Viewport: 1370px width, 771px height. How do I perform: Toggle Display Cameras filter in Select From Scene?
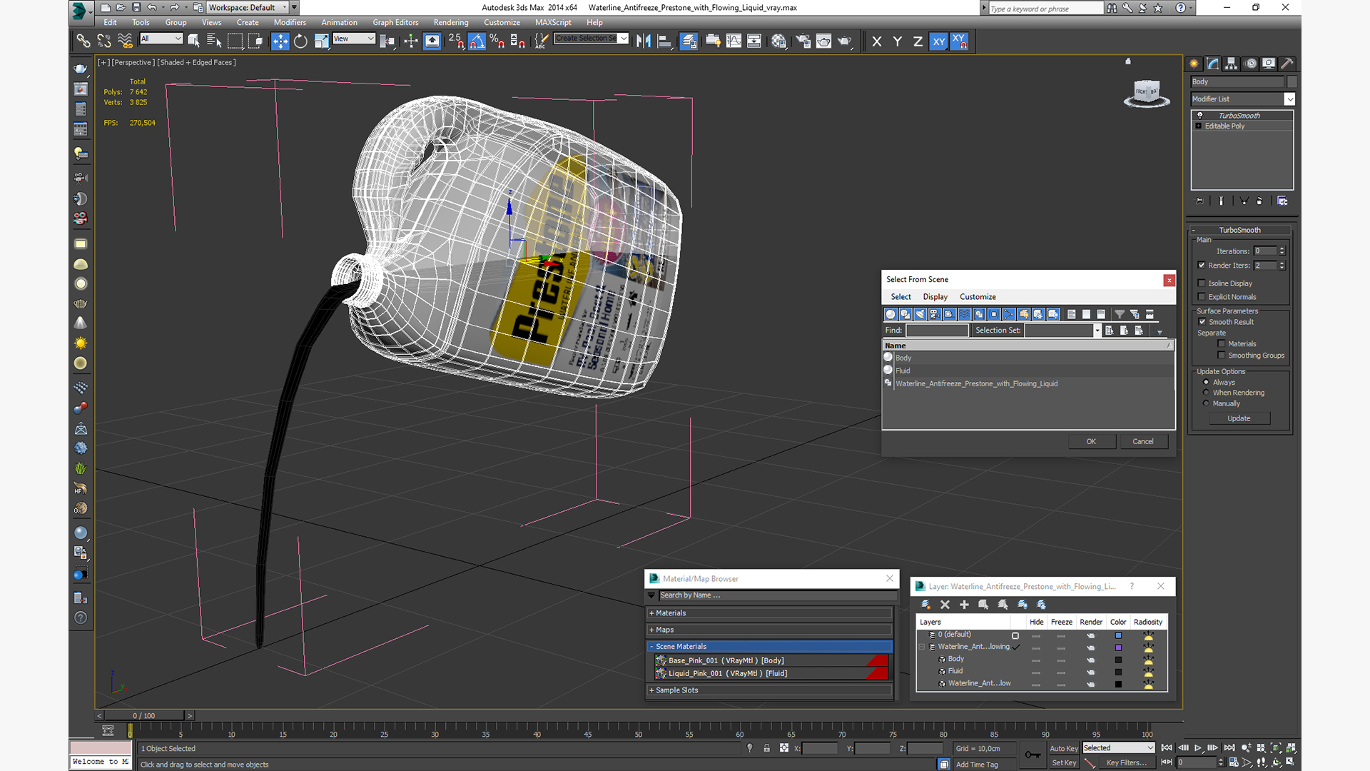(x=935, y=314)
